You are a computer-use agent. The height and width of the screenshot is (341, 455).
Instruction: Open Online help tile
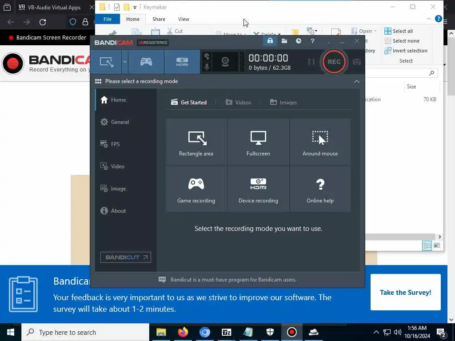(320, 189)
